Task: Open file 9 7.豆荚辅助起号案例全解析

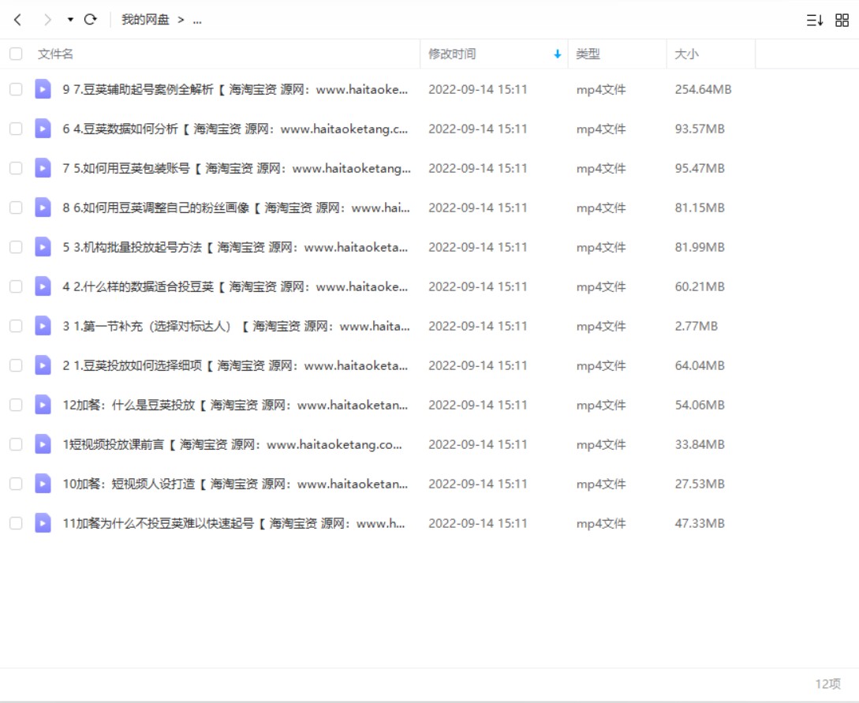Action: [x=235, y=89]
